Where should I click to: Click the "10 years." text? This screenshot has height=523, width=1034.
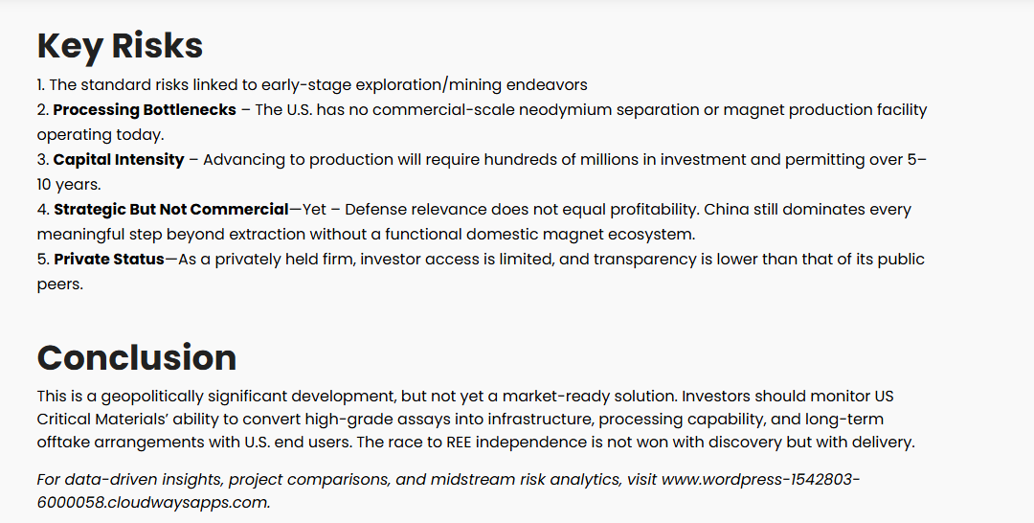point(69,185)
